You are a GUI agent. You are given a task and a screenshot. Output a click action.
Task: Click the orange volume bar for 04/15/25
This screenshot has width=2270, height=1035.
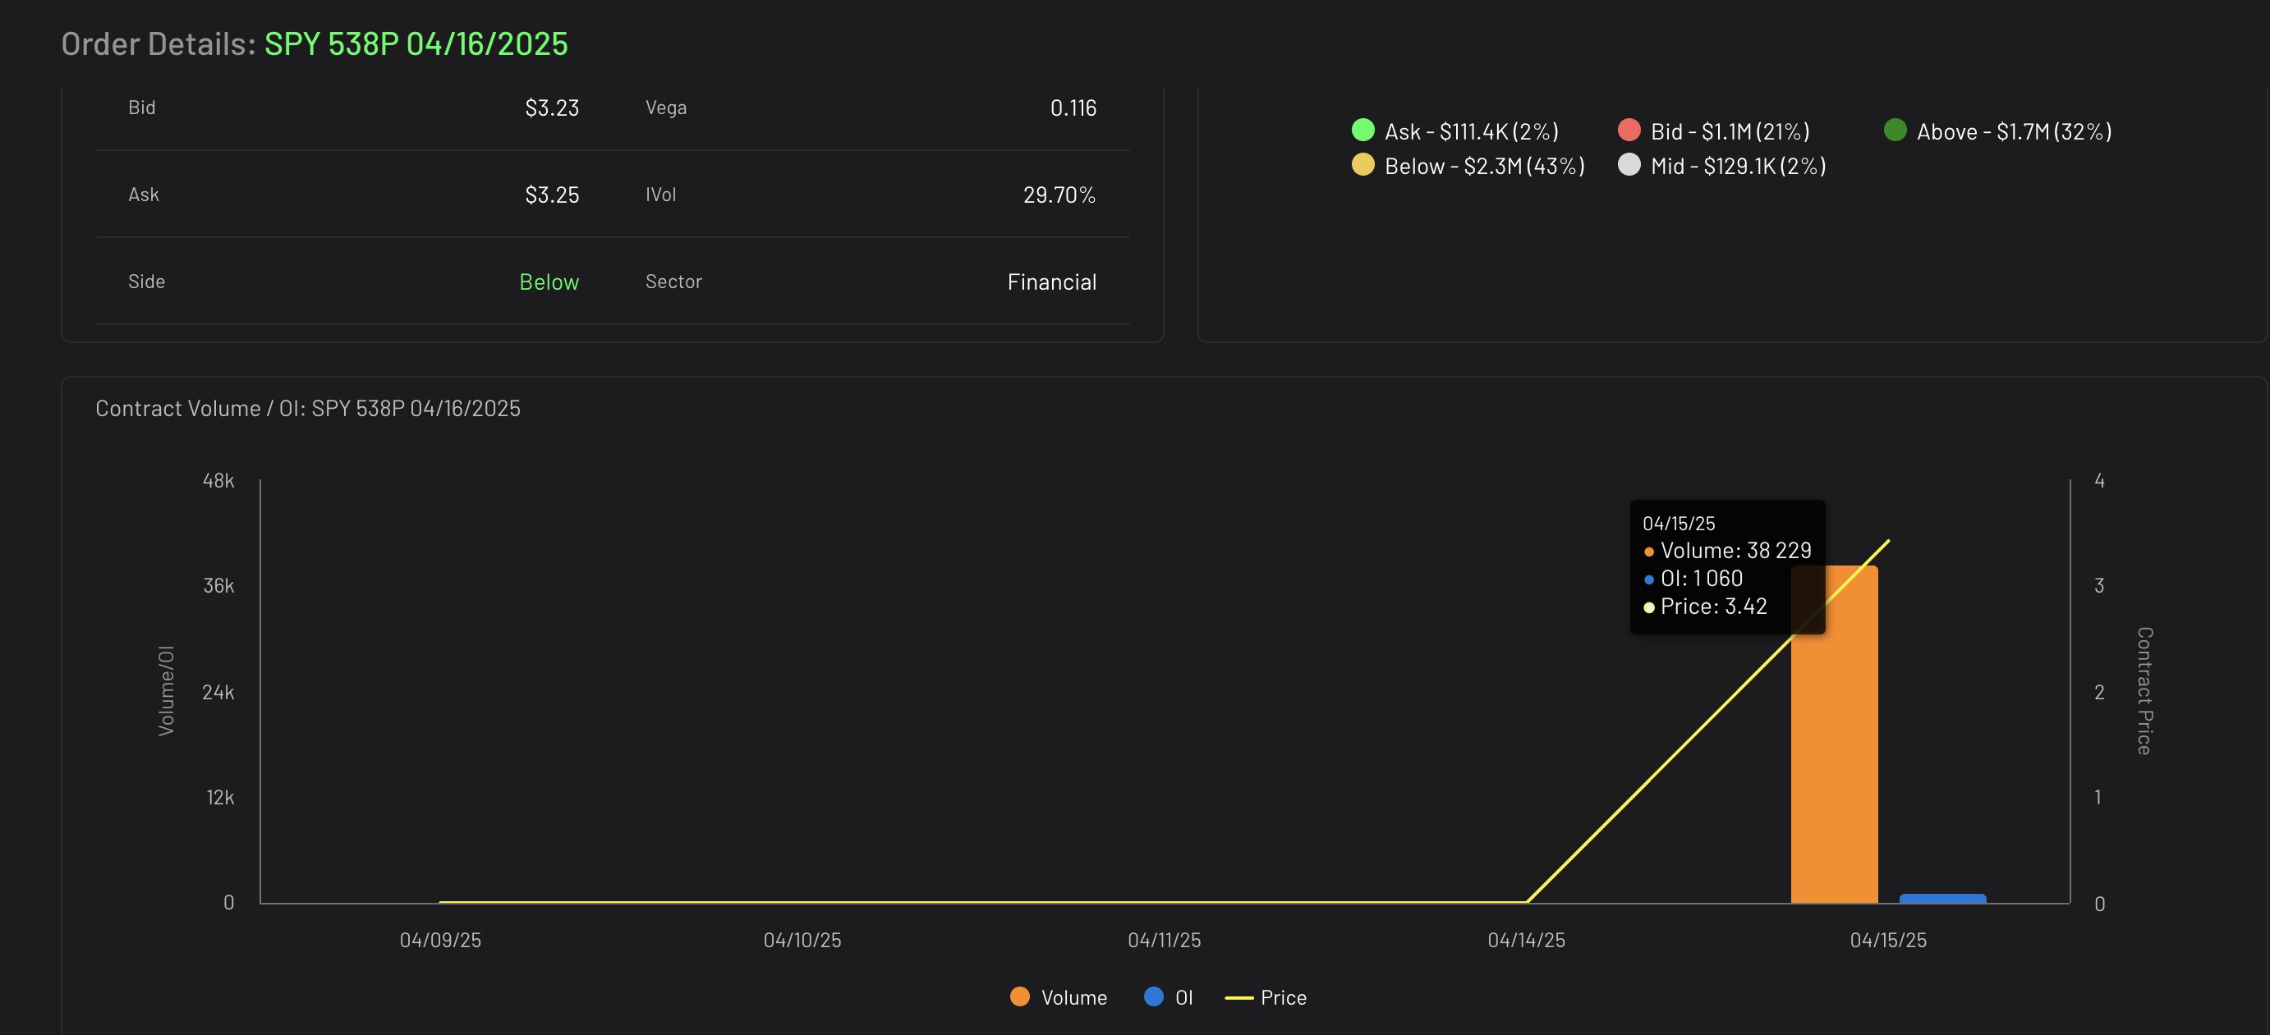tap(1834, 734)
